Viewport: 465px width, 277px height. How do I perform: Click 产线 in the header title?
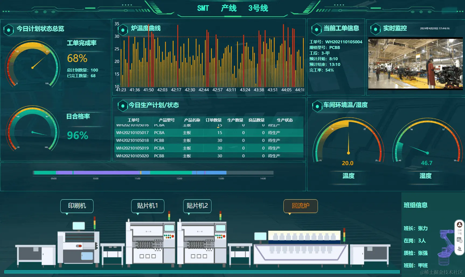point(228,8)
